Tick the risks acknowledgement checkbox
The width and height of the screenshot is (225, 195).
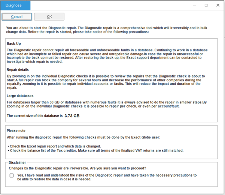coord(12,175)
